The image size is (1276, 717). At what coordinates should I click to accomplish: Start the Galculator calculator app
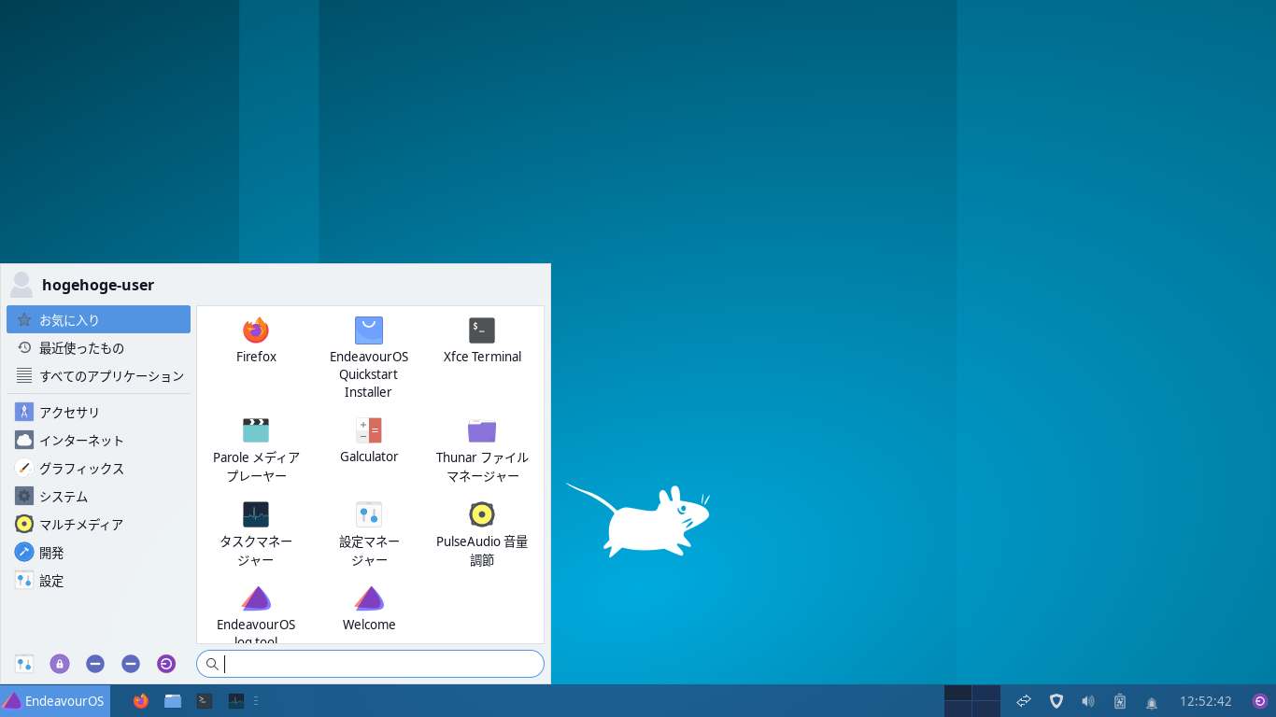click(369, 441)
